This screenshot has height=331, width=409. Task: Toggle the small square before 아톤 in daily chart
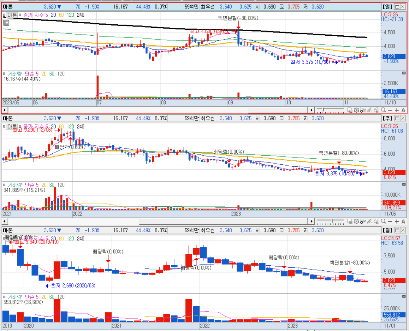tap(4, 15)
